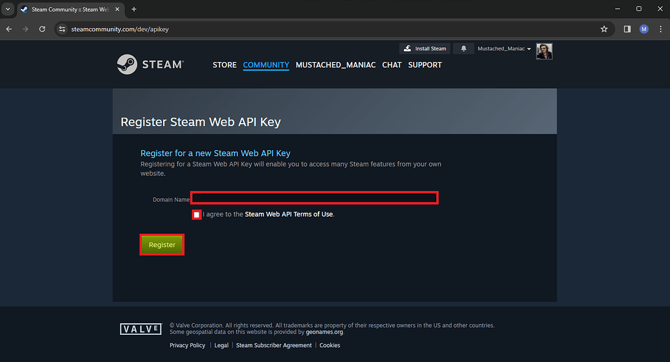670x362 pixels.
Task: Click the Install Steam button
Action: coord(425,49)
